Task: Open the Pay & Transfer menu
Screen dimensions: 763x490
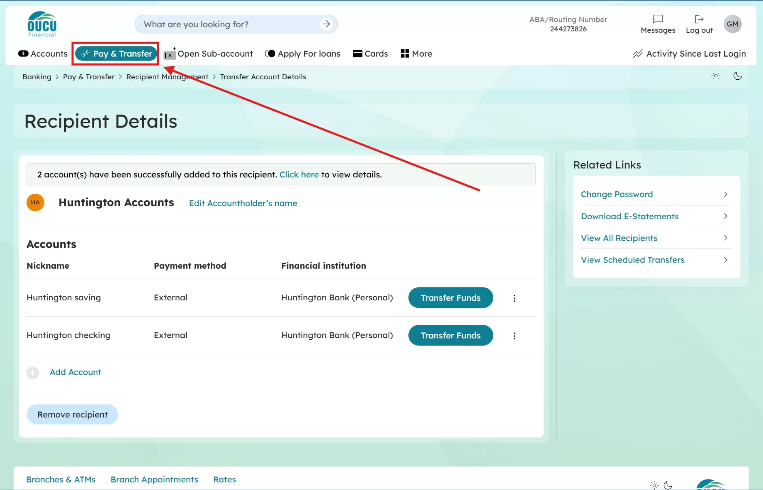Action: (x=116, y=53)
